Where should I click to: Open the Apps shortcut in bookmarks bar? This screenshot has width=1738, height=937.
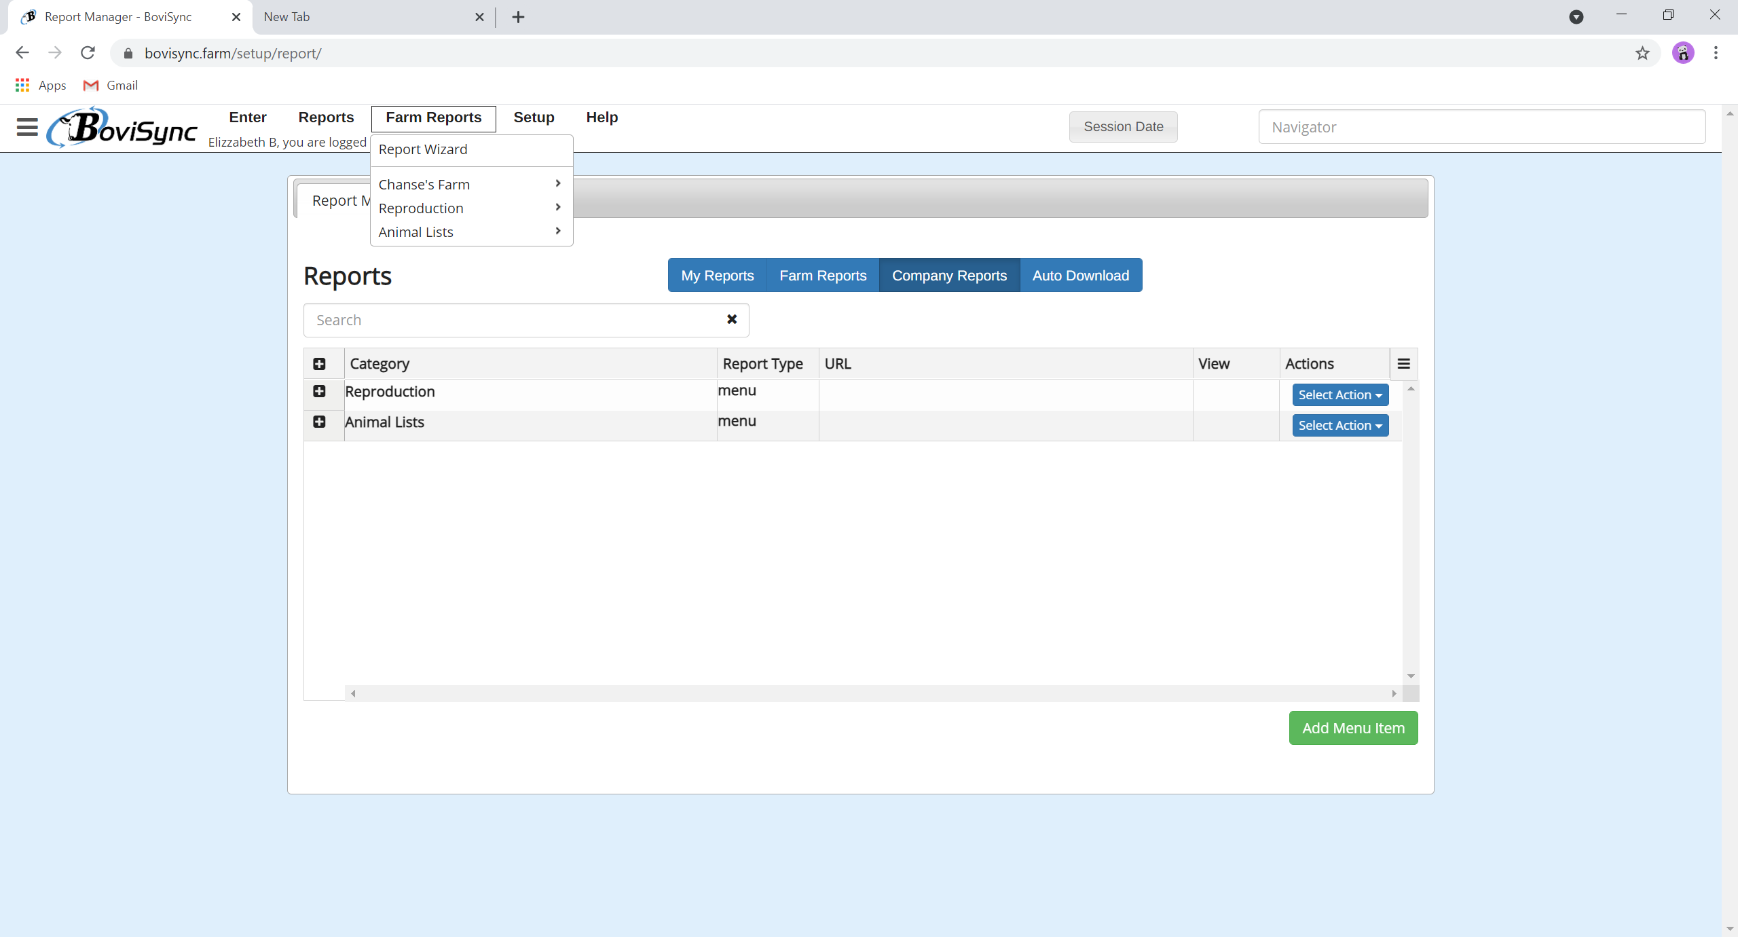(x=41, y=86)
